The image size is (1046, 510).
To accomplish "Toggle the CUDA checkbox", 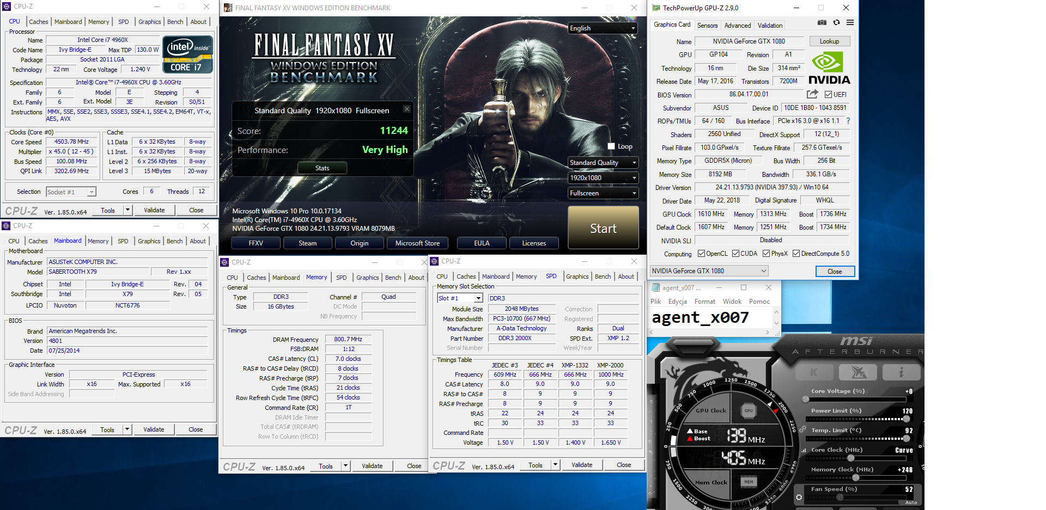I will 735,253.
